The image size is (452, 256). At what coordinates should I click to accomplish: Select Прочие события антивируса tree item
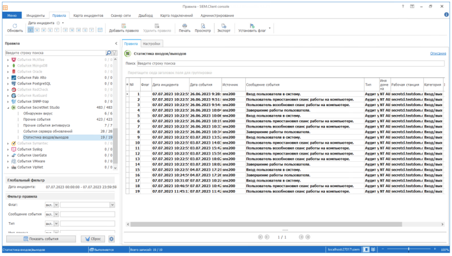tap(46, 125)
